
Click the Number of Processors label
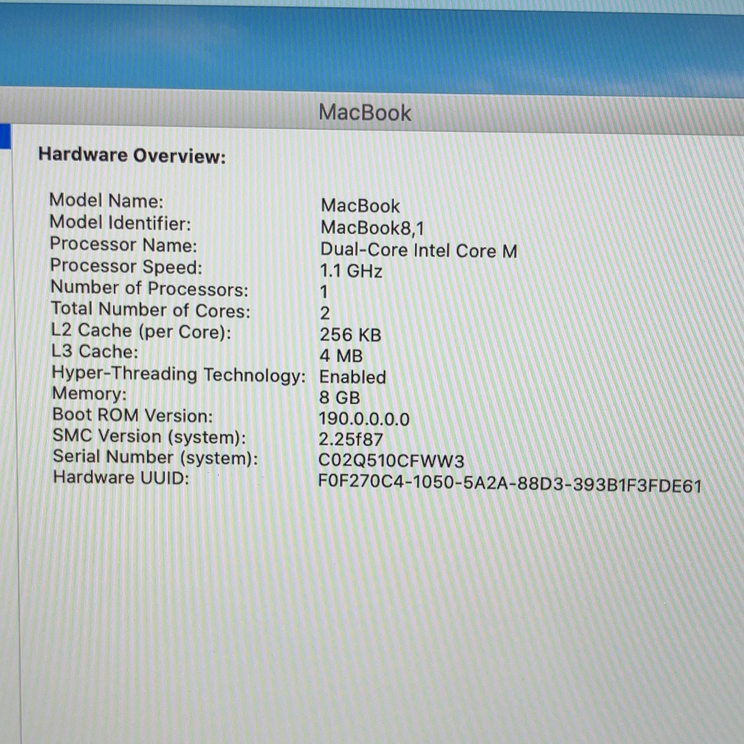[149, 288]
